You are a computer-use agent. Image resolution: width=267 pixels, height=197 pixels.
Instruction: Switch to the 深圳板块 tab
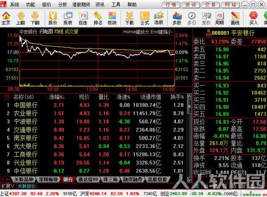49,180
